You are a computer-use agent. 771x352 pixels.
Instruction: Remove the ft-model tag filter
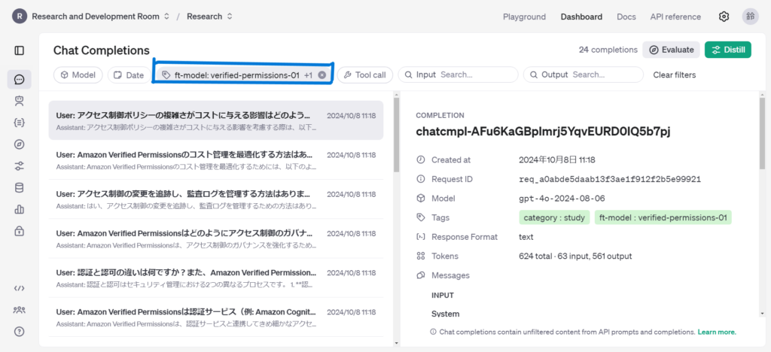[x=322, y=75]
